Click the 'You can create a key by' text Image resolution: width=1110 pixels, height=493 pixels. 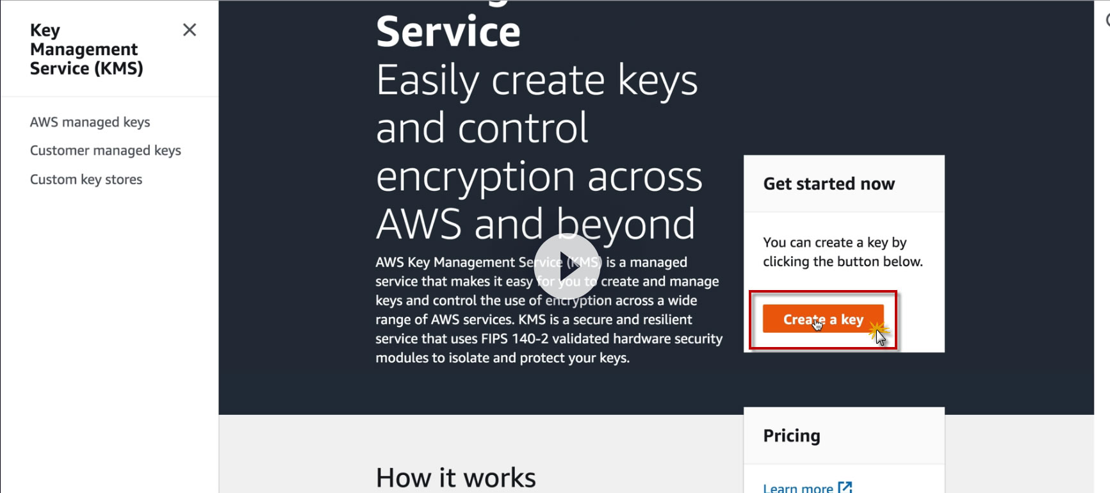click(x=835, y=243)
